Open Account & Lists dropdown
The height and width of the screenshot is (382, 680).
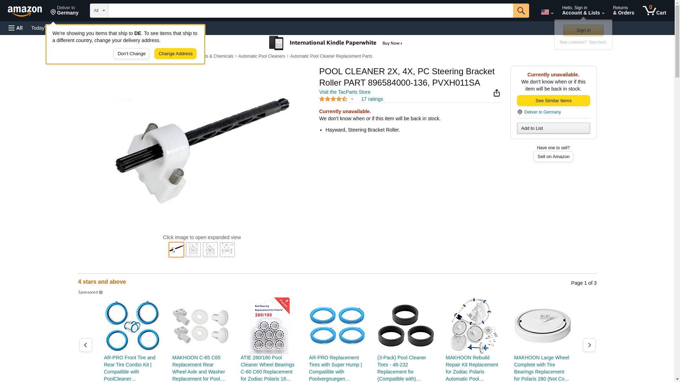[583, 11]
